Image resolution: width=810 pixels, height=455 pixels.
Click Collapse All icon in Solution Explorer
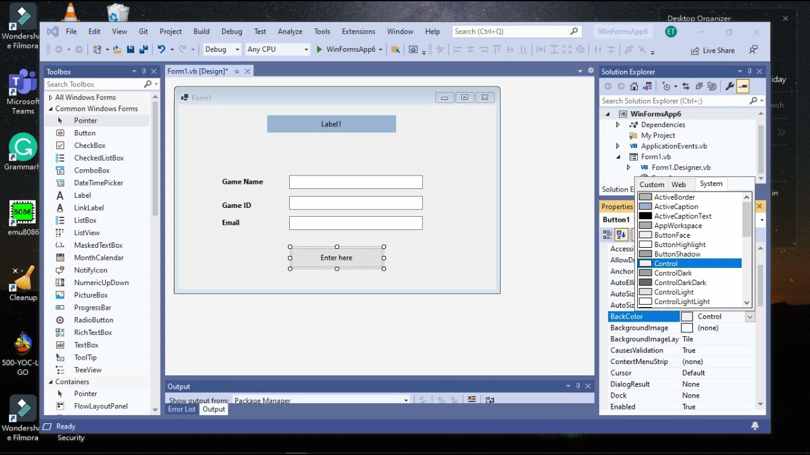click(699, 87)
